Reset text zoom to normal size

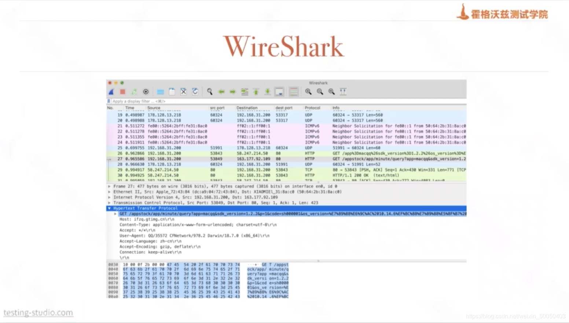pyautogui.click(x=331, y=92)
